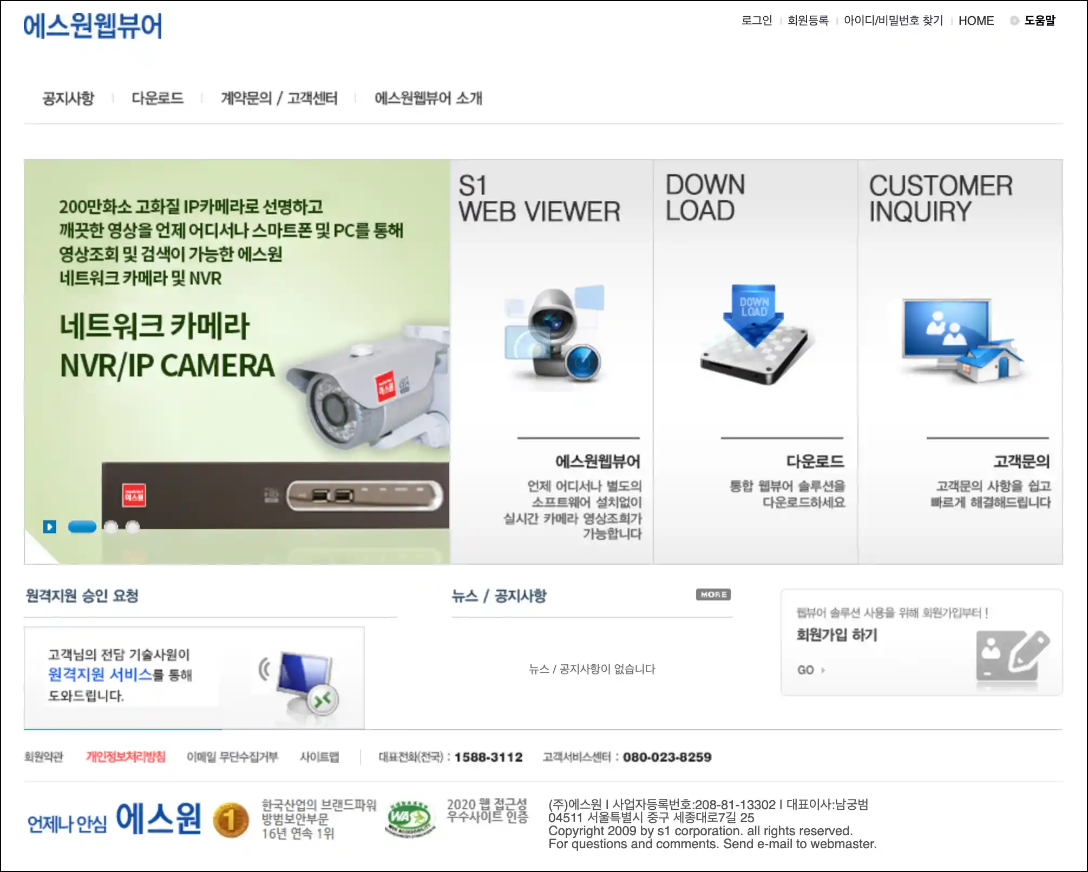The image size is (1088, 872).
Task: Click the gold number 1 medal icon
Action: click(x=231, y=820)
